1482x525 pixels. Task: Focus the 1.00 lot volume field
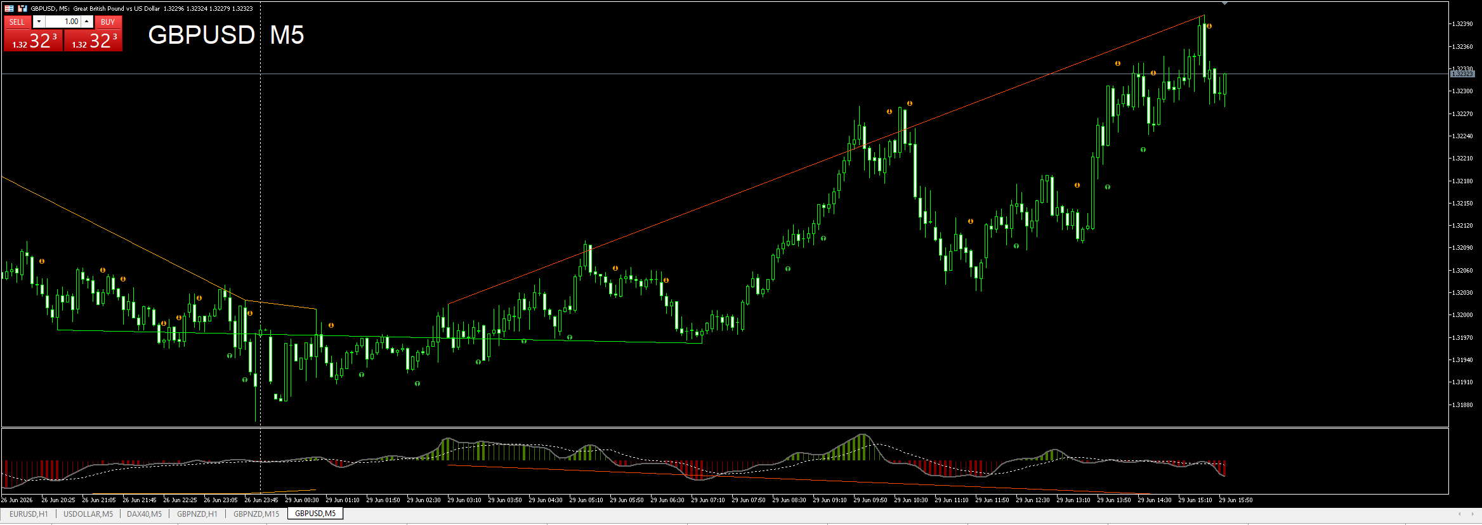coord(63,22)
